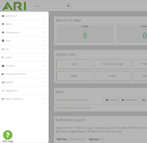Click the Technical Support heading
Viewport: 147px width, 143px height.
click(x=71, y=120)
